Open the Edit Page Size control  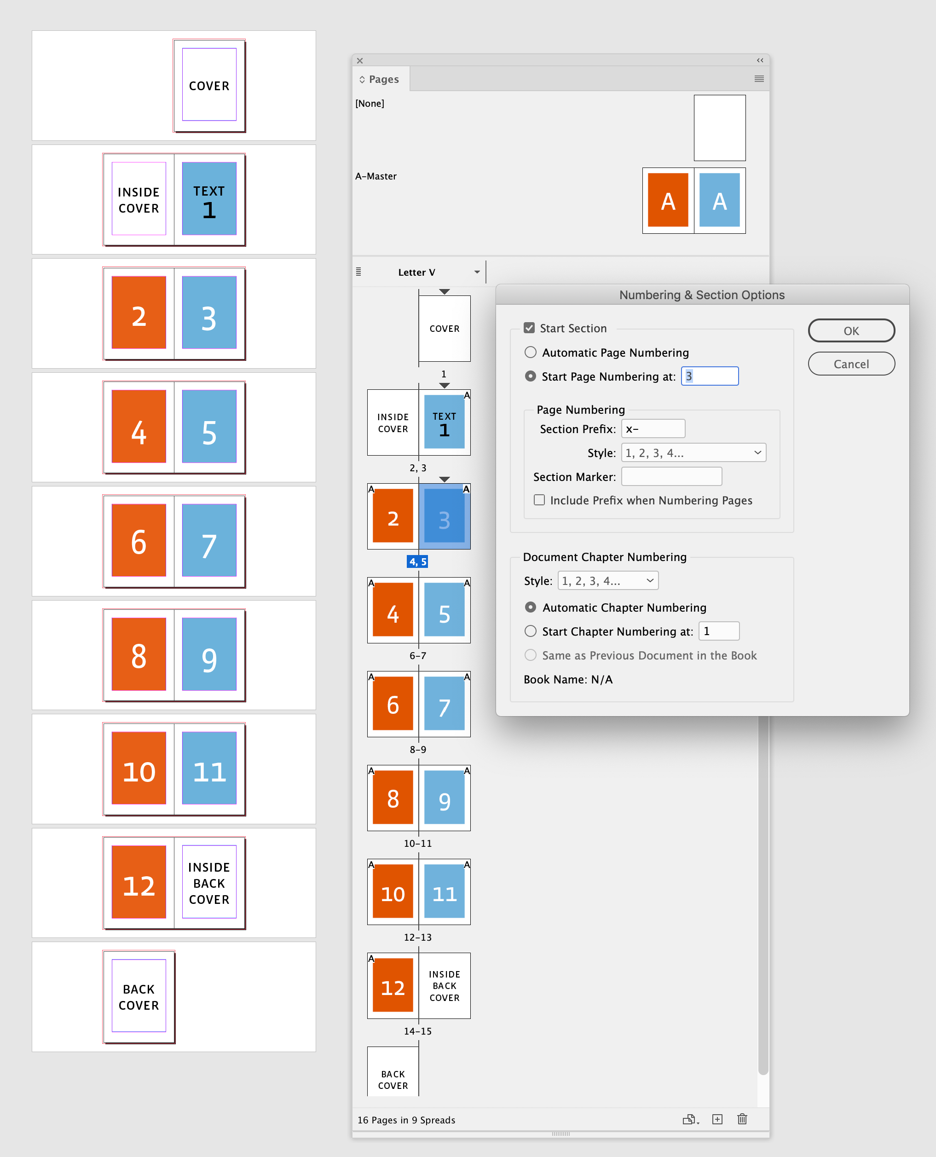point(690,1120)
